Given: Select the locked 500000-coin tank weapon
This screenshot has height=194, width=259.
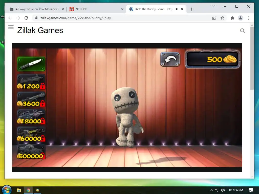Looking at the screenshot, I should coord(31,152).
